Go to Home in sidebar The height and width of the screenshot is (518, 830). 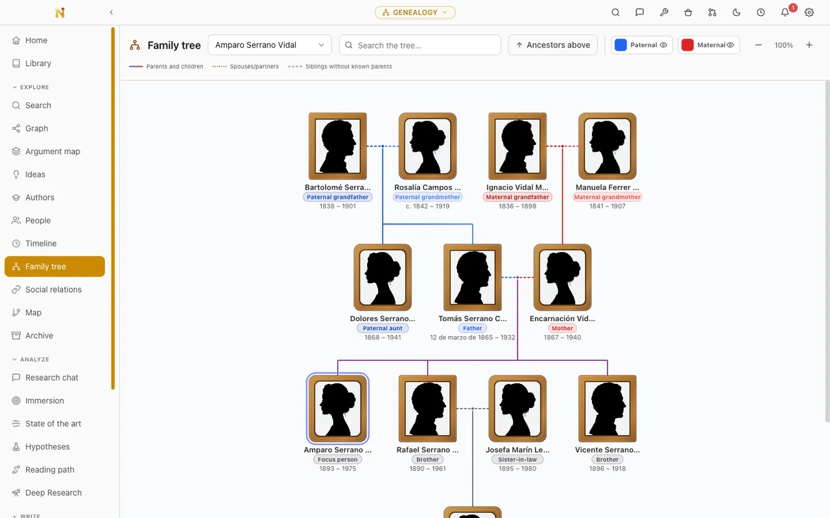(x=54, y=40)
